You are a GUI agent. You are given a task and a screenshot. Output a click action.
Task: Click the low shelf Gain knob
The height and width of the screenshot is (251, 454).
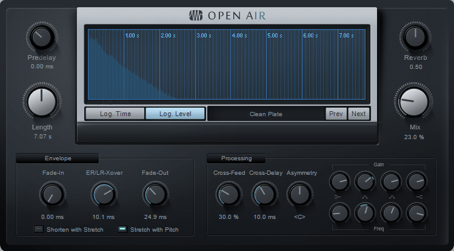click(x=339, y=181)
